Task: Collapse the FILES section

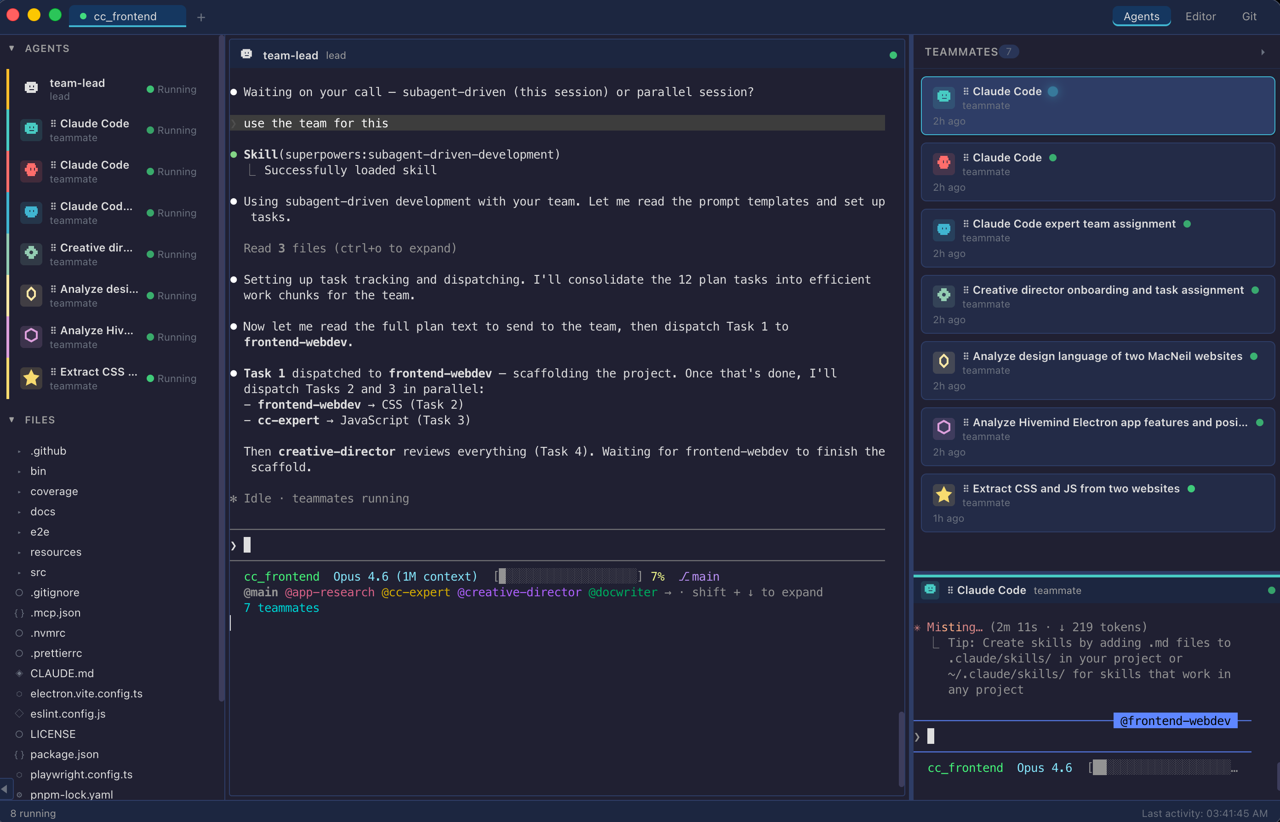Action: (11, 420)
